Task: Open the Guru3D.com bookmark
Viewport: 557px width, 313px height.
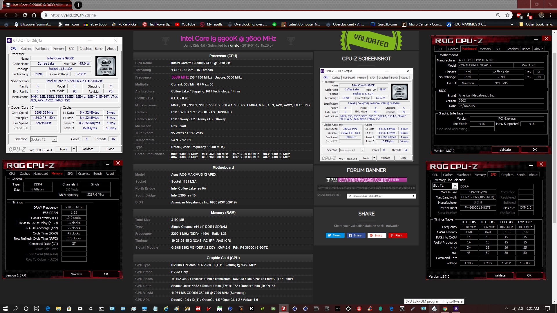Action: click(384, 24)
